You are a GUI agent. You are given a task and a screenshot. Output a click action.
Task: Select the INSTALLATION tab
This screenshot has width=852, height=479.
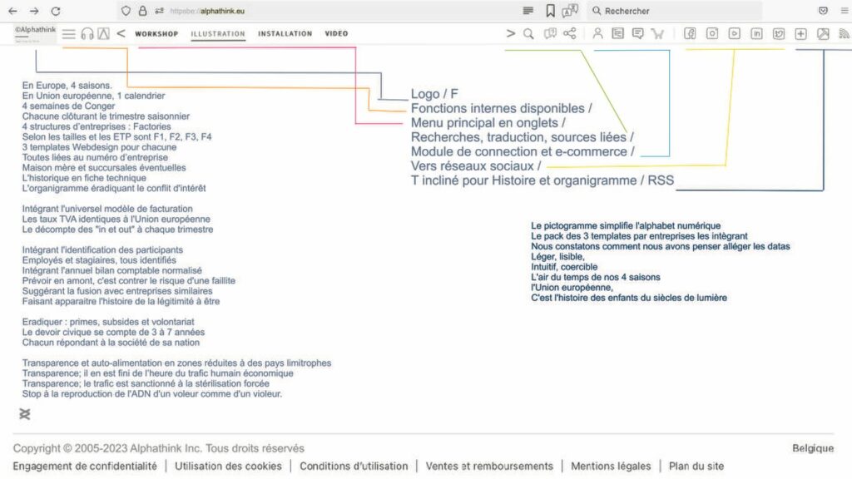[285, 34]
